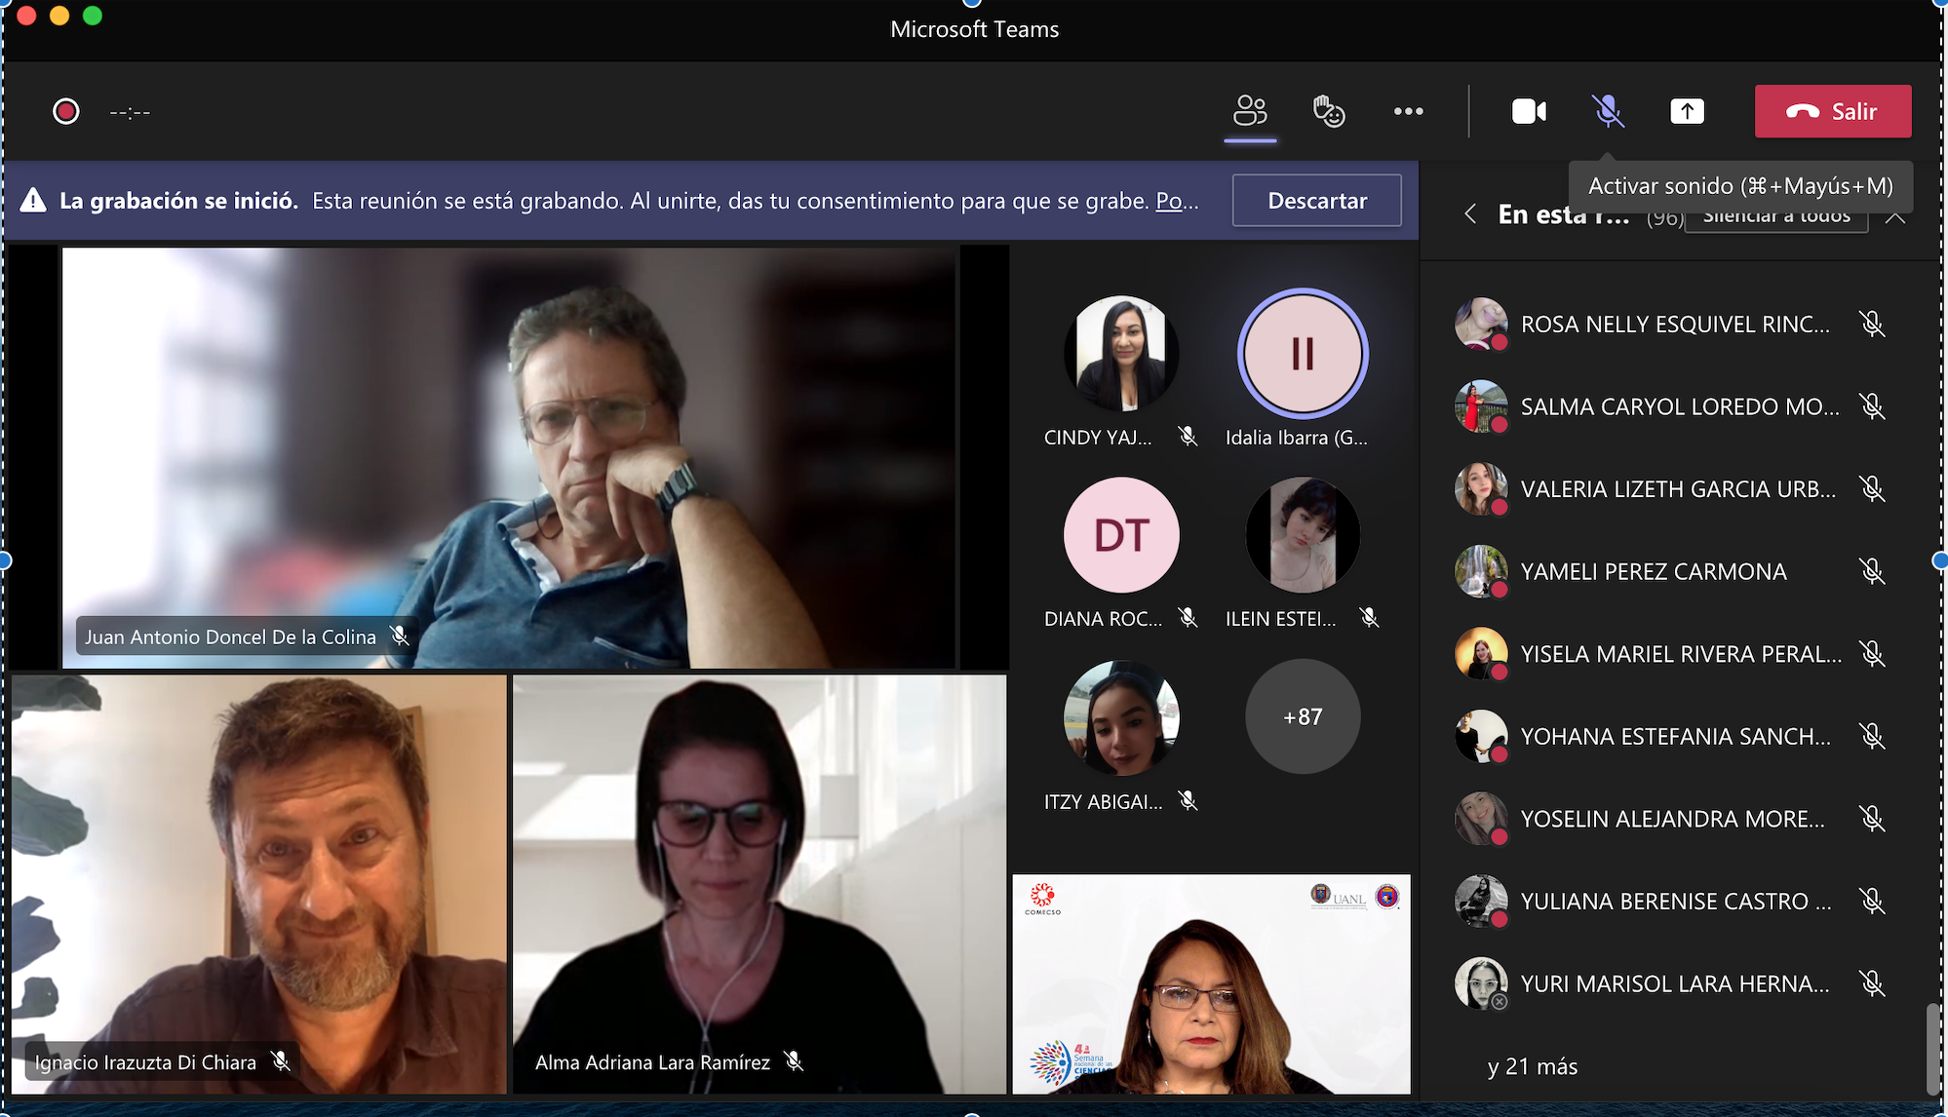The height and width of the screenshot is (1117, 1948).
Task: Select participant YOHANA ESTEFANIA SANCH...
Action: pyautogui.click(x=1675, y=736)
